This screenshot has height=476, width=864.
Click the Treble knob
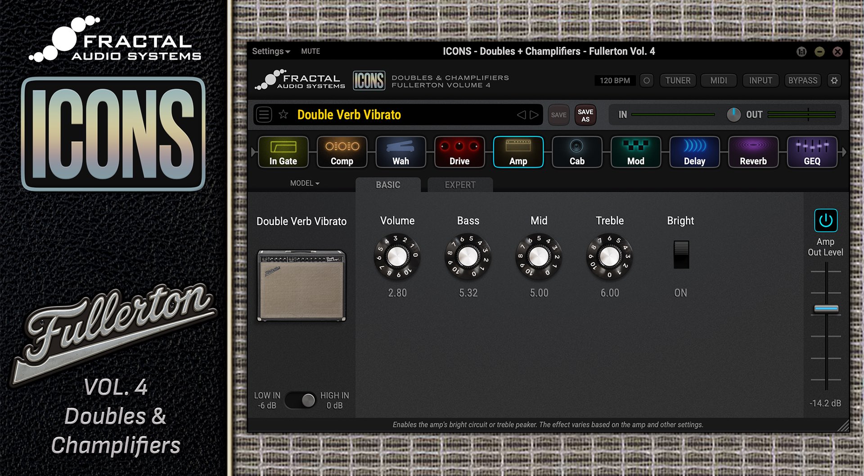pyautogui.click(x=610, y=256)
